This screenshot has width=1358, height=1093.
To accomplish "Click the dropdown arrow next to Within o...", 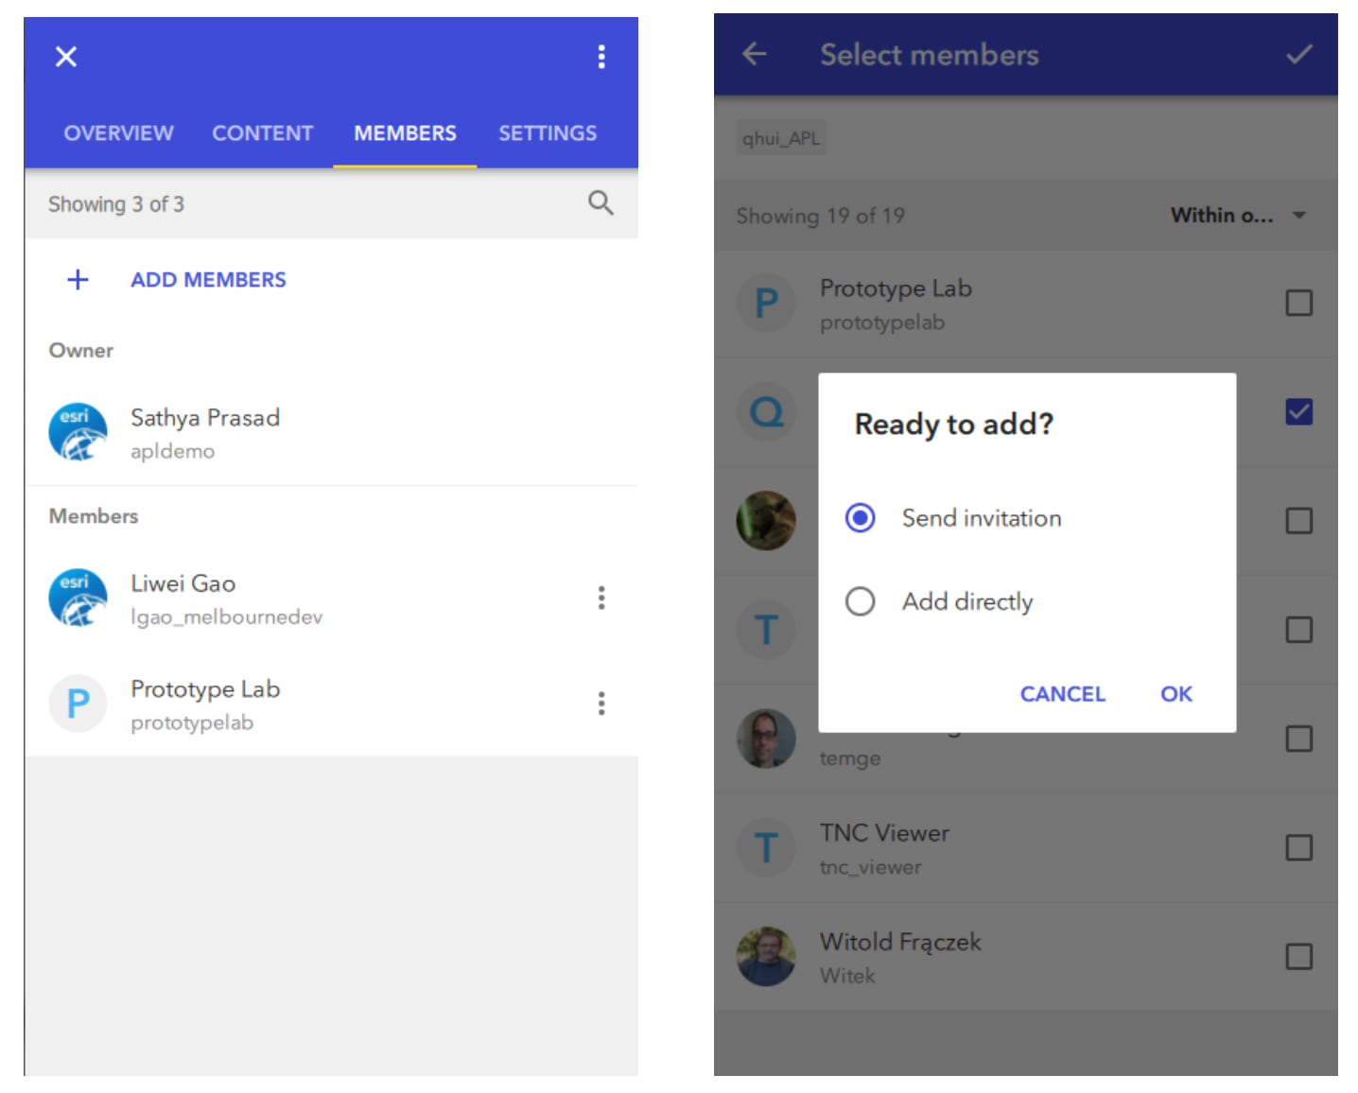I will pos(1299,216).
